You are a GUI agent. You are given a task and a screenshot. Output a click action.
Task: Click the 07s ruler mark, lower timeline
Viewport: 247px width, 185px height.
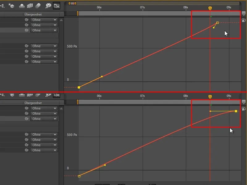coord(142,96)
